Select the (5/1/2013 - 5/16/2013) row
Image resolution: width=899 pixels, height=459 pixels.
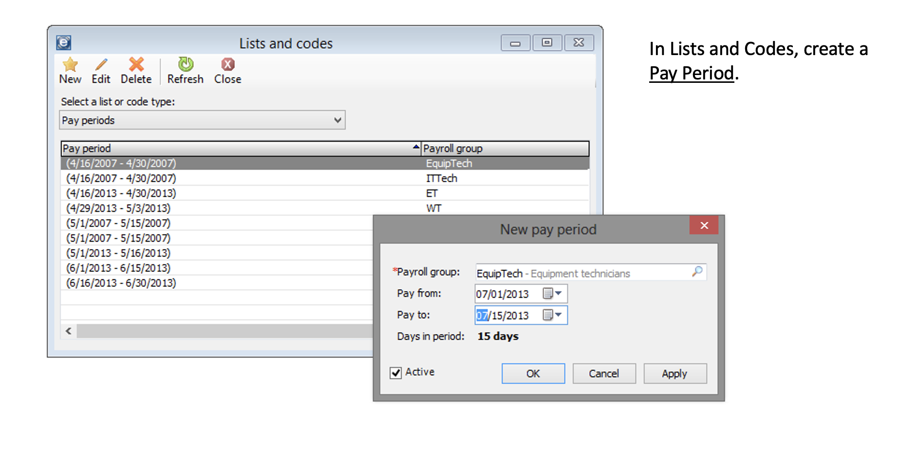[217, 253]
